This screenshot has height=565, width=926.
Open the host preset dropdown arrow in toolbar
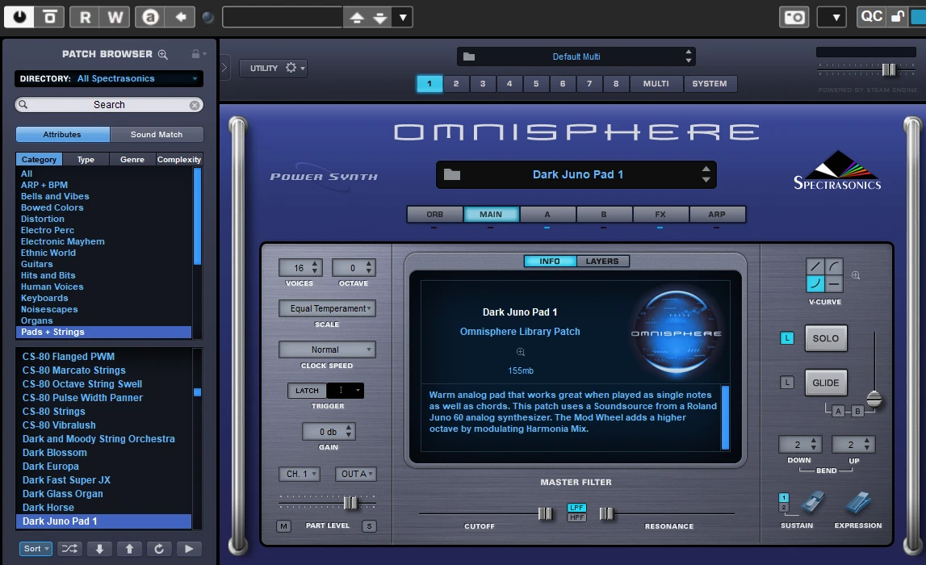(x=403, y=17)
